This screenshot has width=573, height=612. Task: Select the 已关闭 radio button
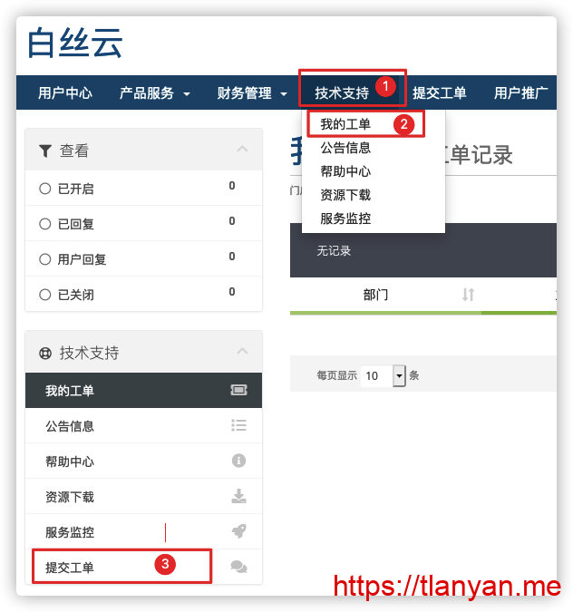coord(45,295)
